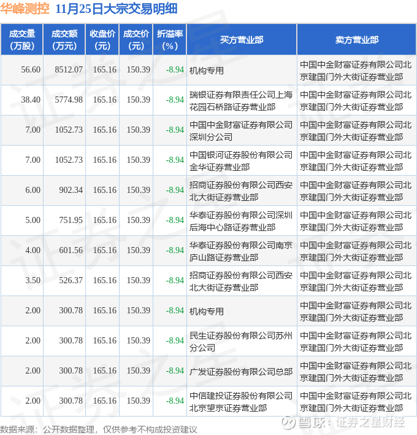Click the 华峰测控 stock name in title
Screen dimensions: 417x435
pos(25,9)
